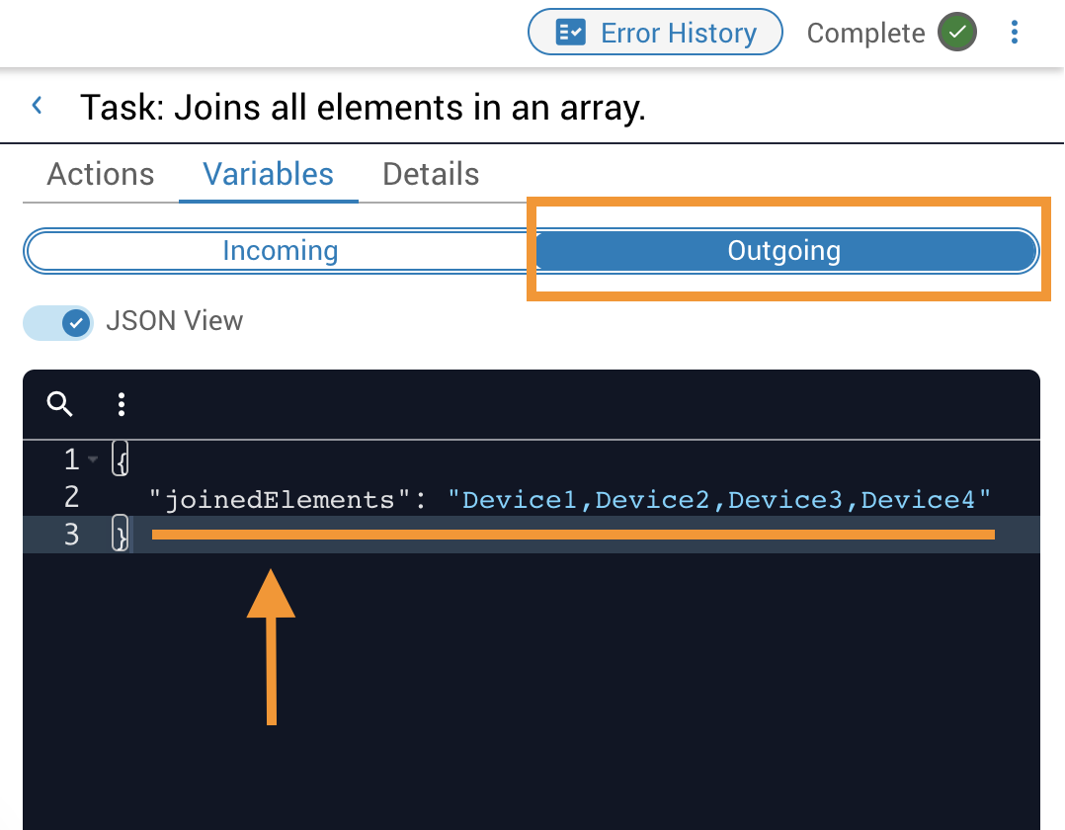Open the Details tab
Viewport: 1065px width, 830px height.
tap(431, 175)
